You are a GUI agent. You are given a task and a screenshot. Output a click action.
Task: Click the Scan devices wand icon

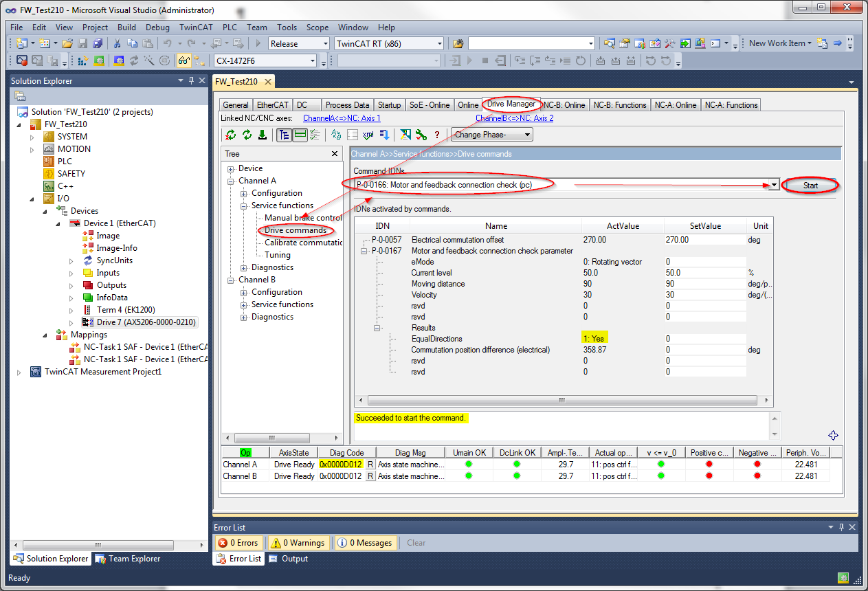point(149,60)
